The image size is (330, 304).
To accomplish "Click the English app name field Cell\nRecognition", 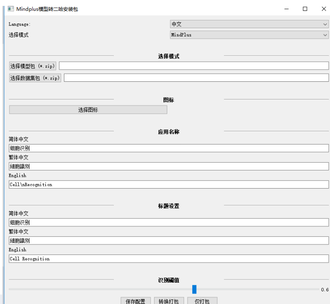I will tap(169, 184).
